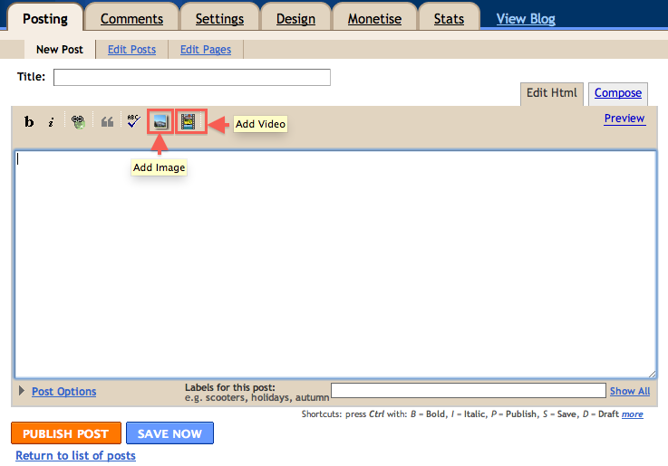Open the Post Options link
This screenshot has height=466, width=668.
64,391
